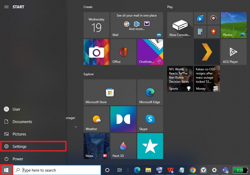Open the red W taskbar app
Image resolution: width=250 pixels, height=175 pixels.
coord(170,170)
